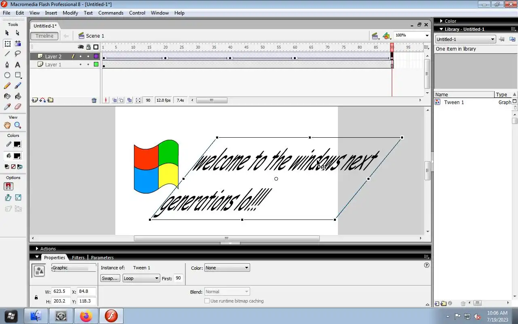Select the Text tool

[x=17, y=65]
